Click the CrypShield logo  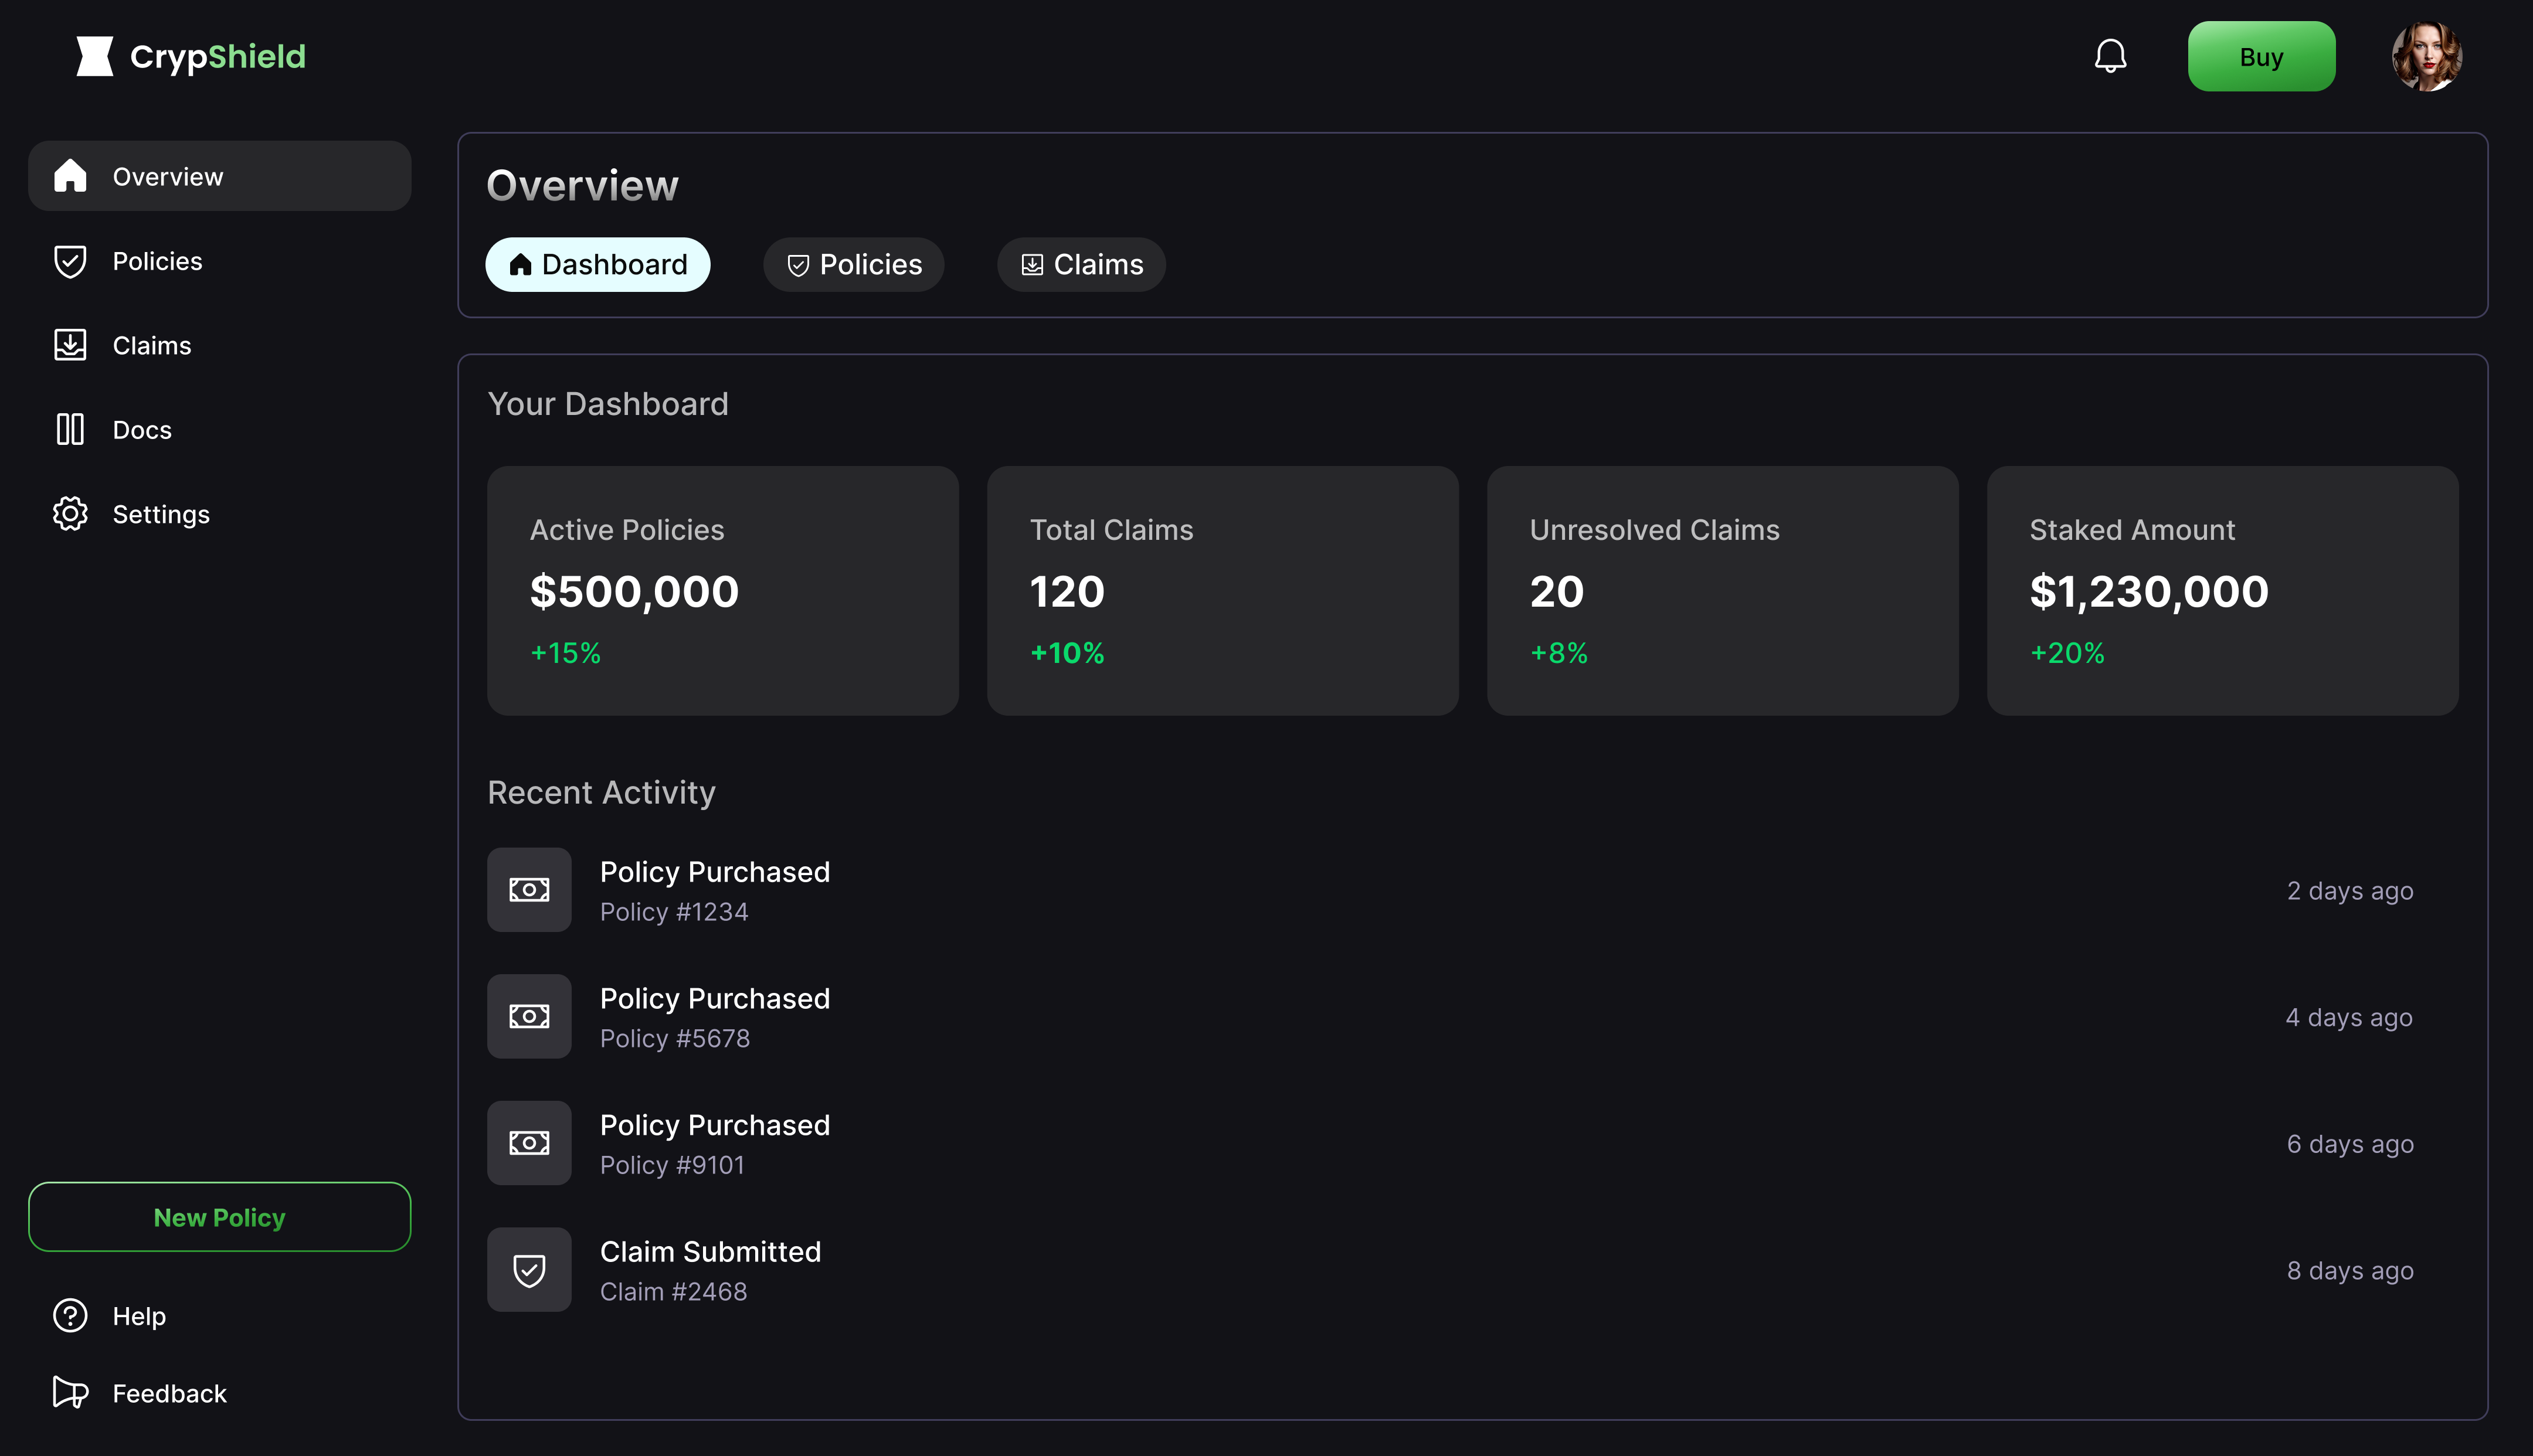(191, 56)
